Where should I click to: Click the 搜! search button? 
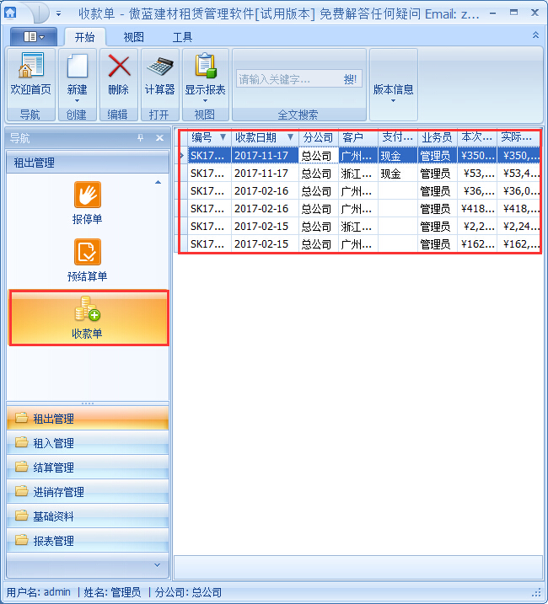click(x=350, y=79)
